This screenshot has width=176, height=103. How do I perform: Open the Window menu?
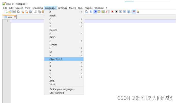click(x=99, y=8)
